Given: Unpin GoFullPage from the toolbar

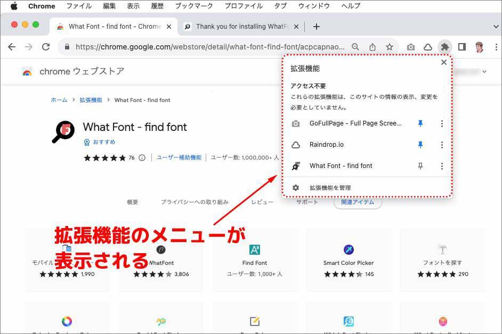Looking at the screenshot, I should click(420, 123).
